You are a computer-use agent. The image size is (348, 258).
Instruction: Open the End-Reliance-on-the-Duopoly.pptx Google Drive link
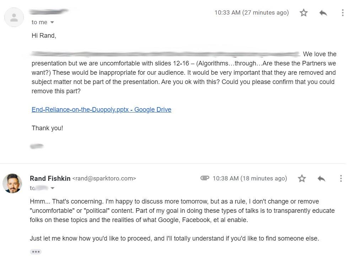pos(101,110)
